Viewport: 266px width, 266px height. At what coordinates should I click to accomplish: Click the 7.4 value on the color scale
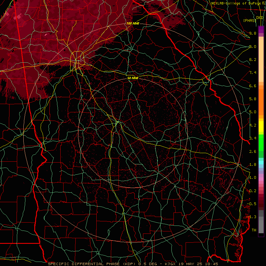tap(253, 73)
